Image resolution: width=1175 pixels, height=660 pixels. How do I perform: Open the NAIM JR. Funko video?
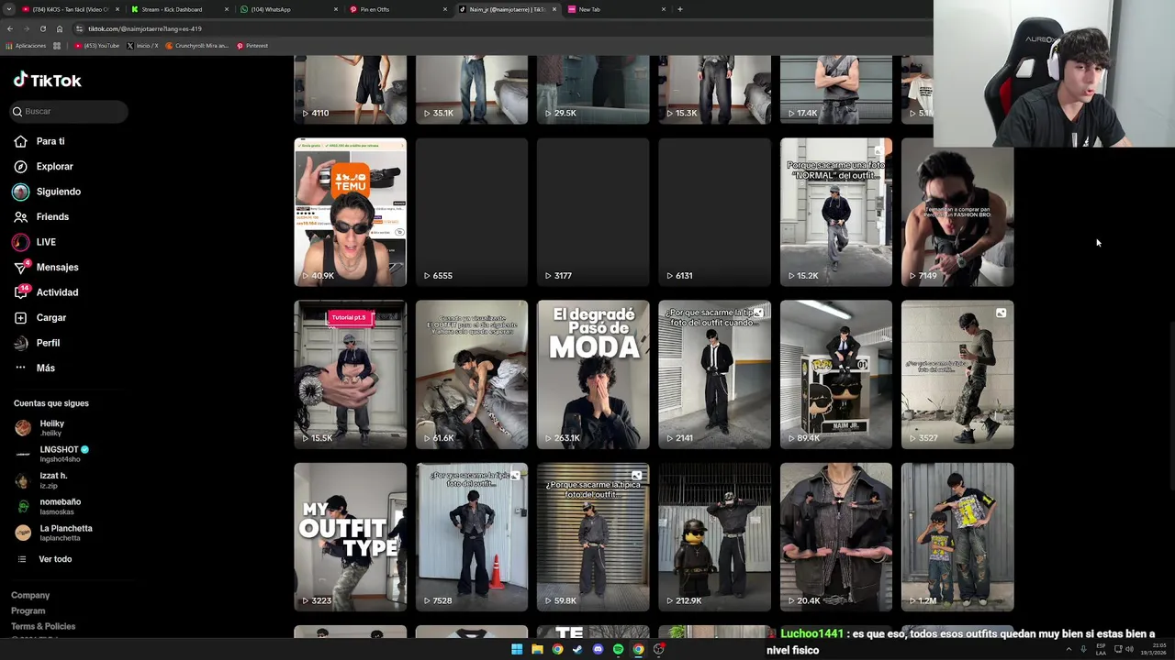tap(835, 374)
